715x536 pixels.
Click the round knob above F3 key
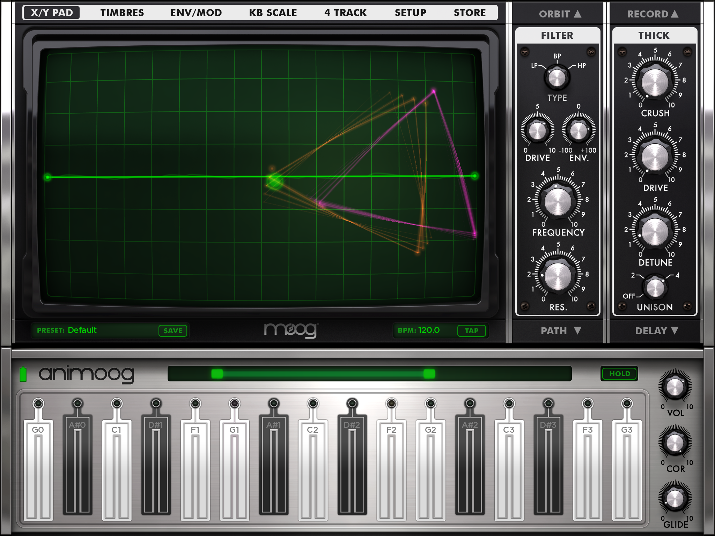coord(588,403)
